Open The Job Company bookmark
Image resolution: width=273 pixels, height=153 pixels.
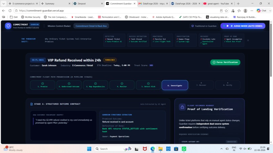tap(56, 17)
